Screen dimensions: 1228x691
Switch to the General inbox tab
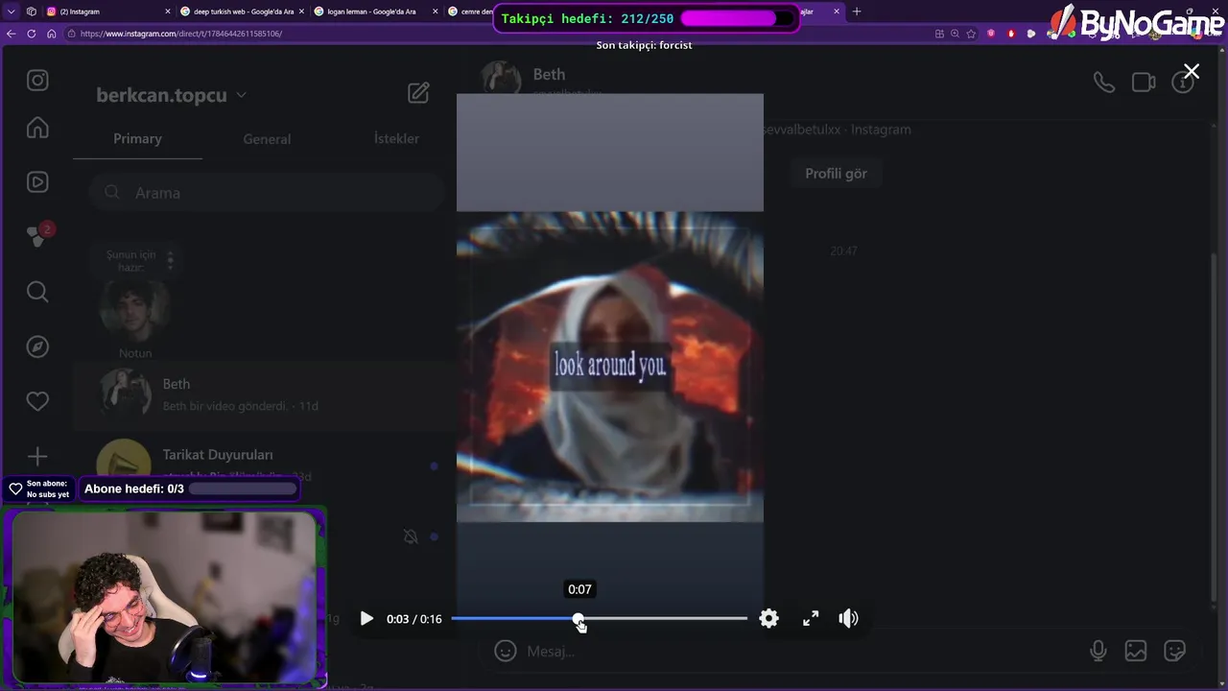tap(267, 139)
